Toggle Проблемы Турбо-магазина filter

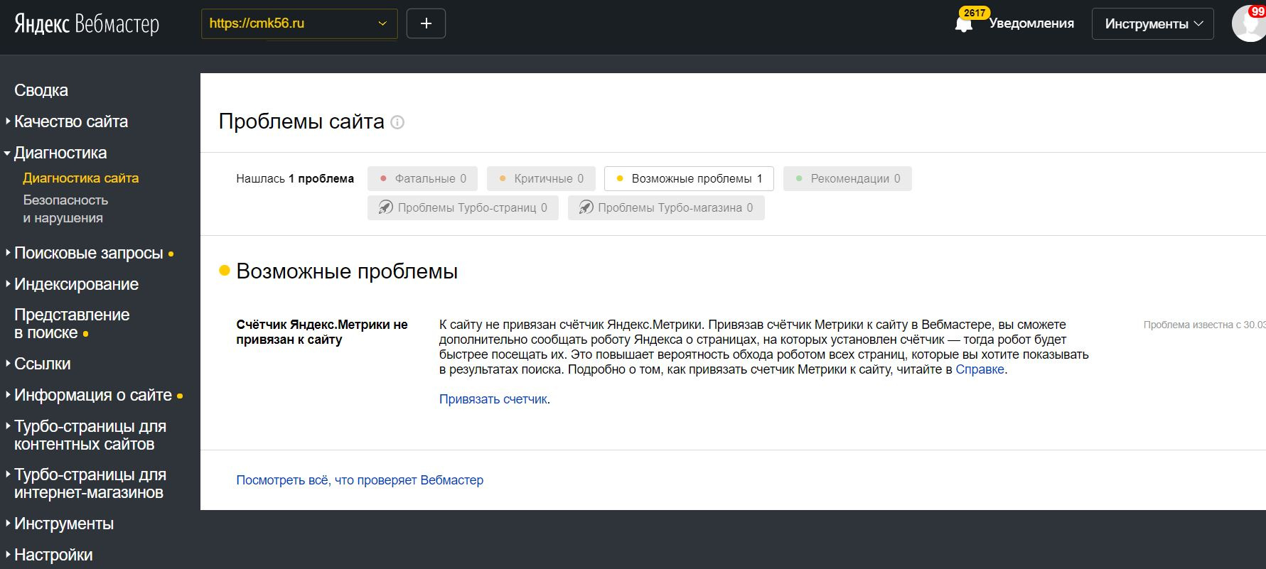(x=665, y=207)
